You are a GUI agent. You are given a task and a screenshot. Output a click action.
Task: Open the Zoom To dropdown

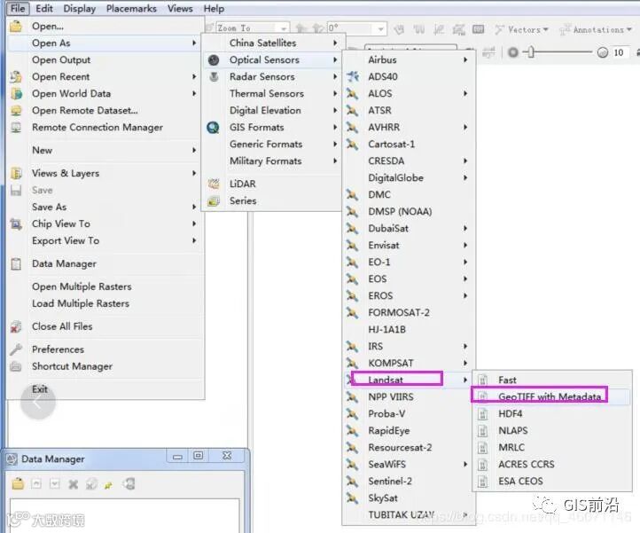(284, 28)
